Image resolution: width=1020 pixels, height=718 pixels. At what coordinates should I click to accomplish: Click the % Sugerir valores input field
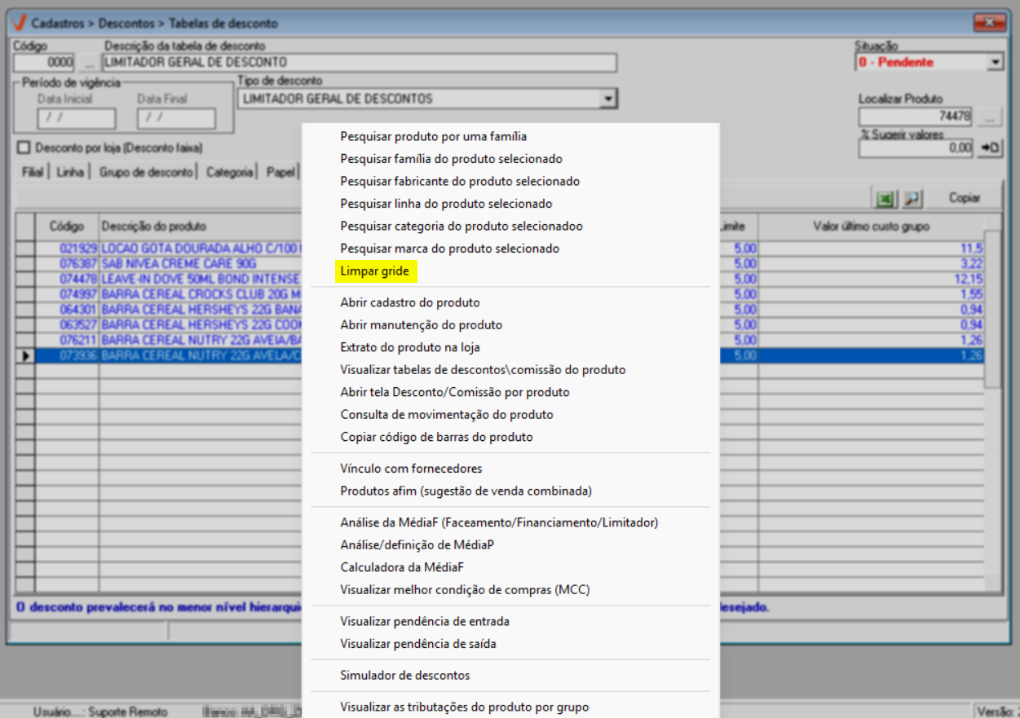[916, 148]
